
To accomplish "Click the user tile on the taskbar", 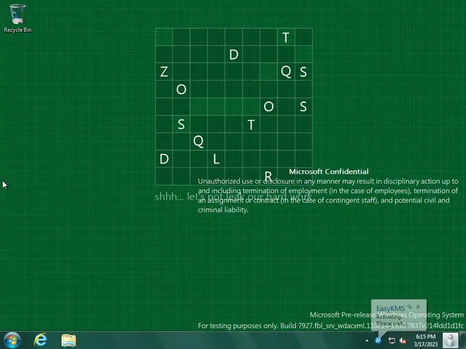I will coord(451,340).
